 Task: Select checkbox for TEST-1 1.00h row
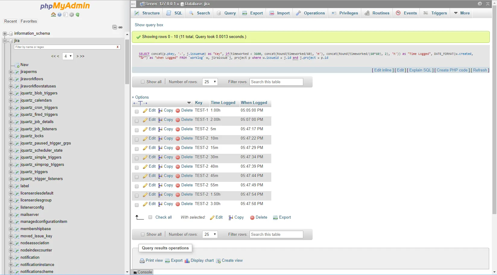137,112
